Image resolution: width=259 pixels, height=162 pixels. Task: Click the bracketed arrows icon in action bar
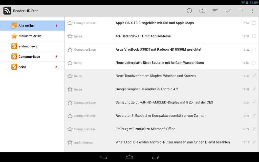[202, 11]
